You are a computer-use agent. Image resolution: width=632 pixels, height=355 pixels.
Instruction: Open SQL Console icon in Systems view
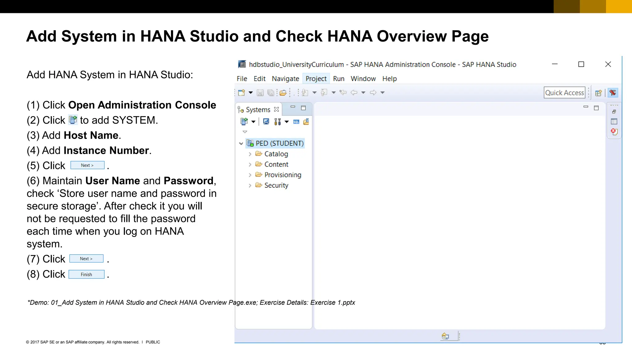pyautogui.click(x=296, y=122)
